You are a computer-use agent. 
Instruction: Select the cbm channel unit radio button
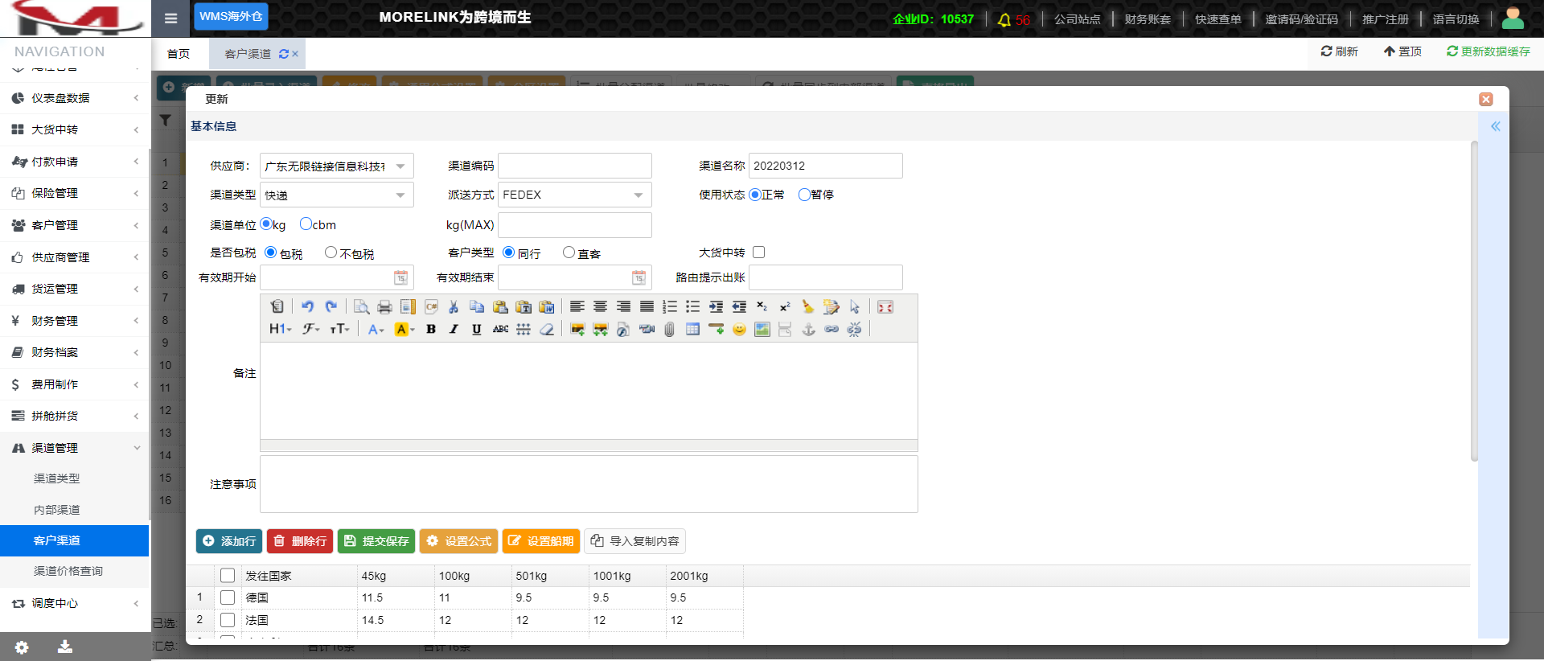pos(306,224)
